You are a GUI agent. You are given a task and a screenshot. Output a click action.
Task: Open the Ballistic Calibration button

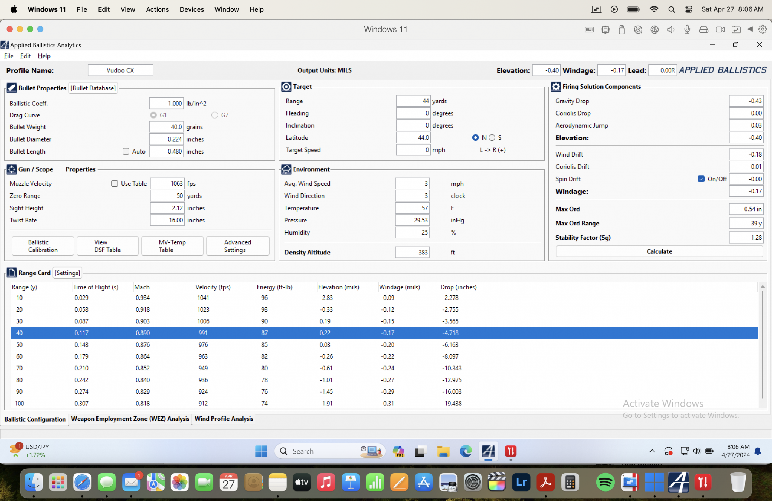click(43, 246)
